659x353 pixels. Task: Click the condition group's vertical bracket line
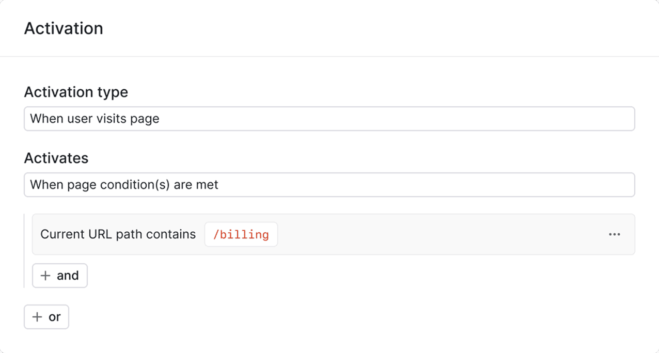(x=24, y=250)
